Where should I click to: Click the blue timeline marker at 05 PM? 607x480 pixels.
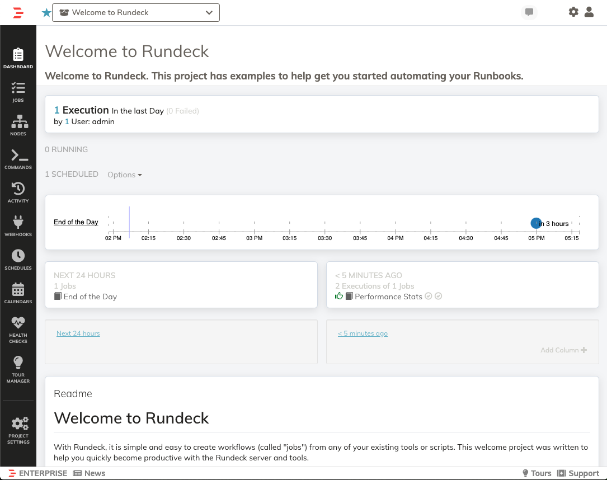tap(536, 223)
